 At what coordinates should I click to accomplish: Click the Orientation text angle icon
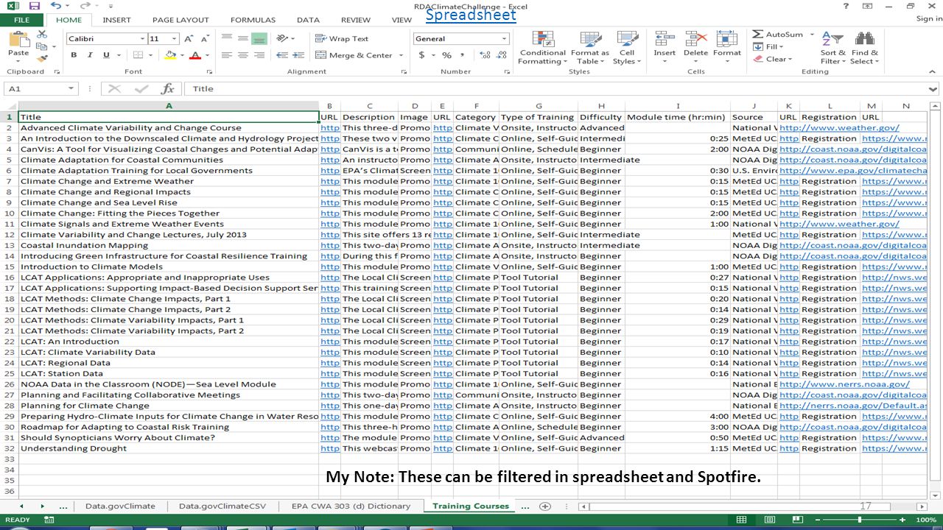(x=282, y=38)
